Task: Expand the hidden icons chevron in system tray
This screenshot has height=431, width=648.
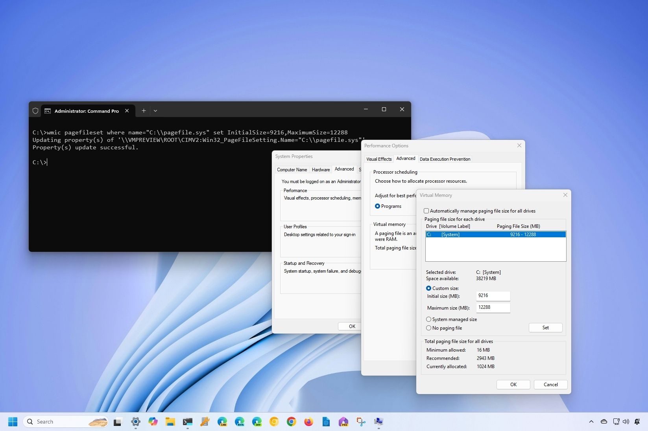Action: point(591,421)
